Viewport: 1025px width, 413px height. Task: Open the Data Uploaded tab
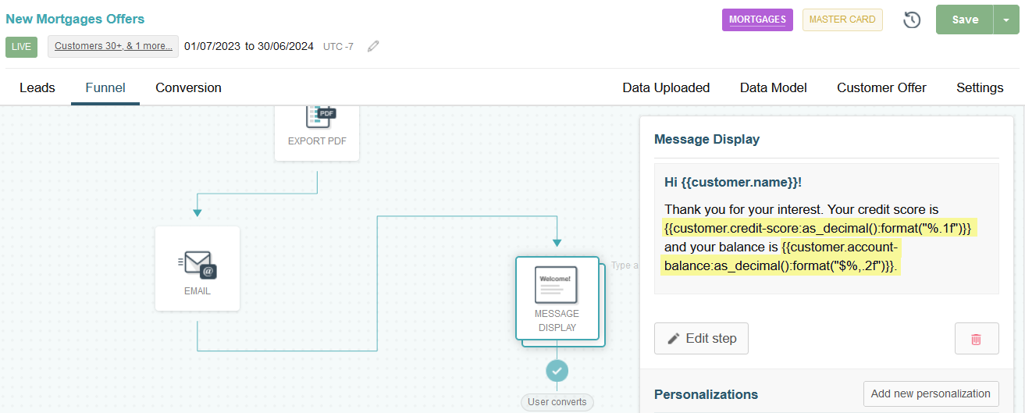click(666, 87)
